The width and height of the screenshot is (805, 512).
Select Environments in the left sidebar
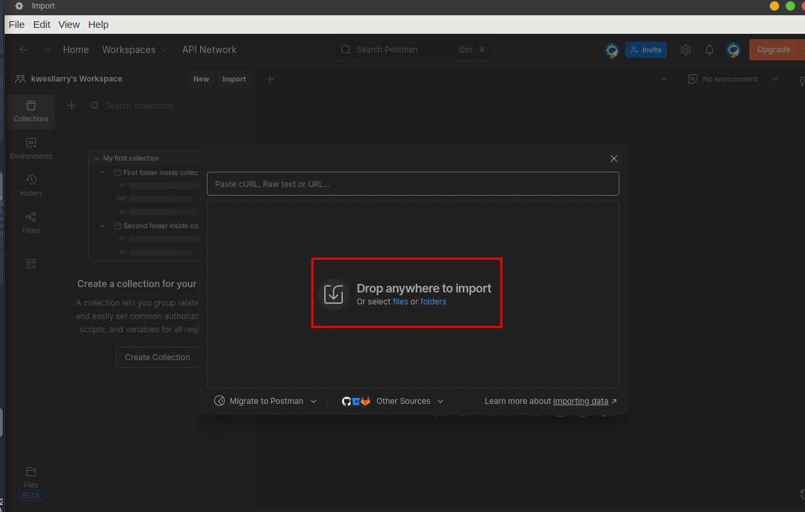click(x=31, y=147)
